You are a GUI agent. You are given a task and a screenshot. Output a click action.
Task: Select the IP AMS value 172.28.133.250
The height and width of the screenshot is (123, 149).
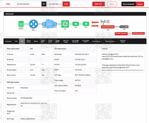80,64
